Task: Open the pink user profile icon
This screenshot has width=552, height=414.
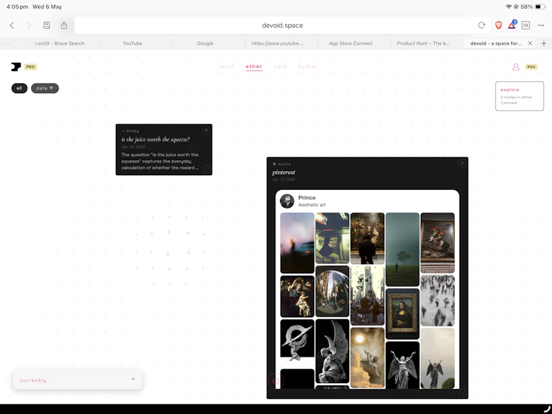Action: pyautogui.click(x=516, y=66)
